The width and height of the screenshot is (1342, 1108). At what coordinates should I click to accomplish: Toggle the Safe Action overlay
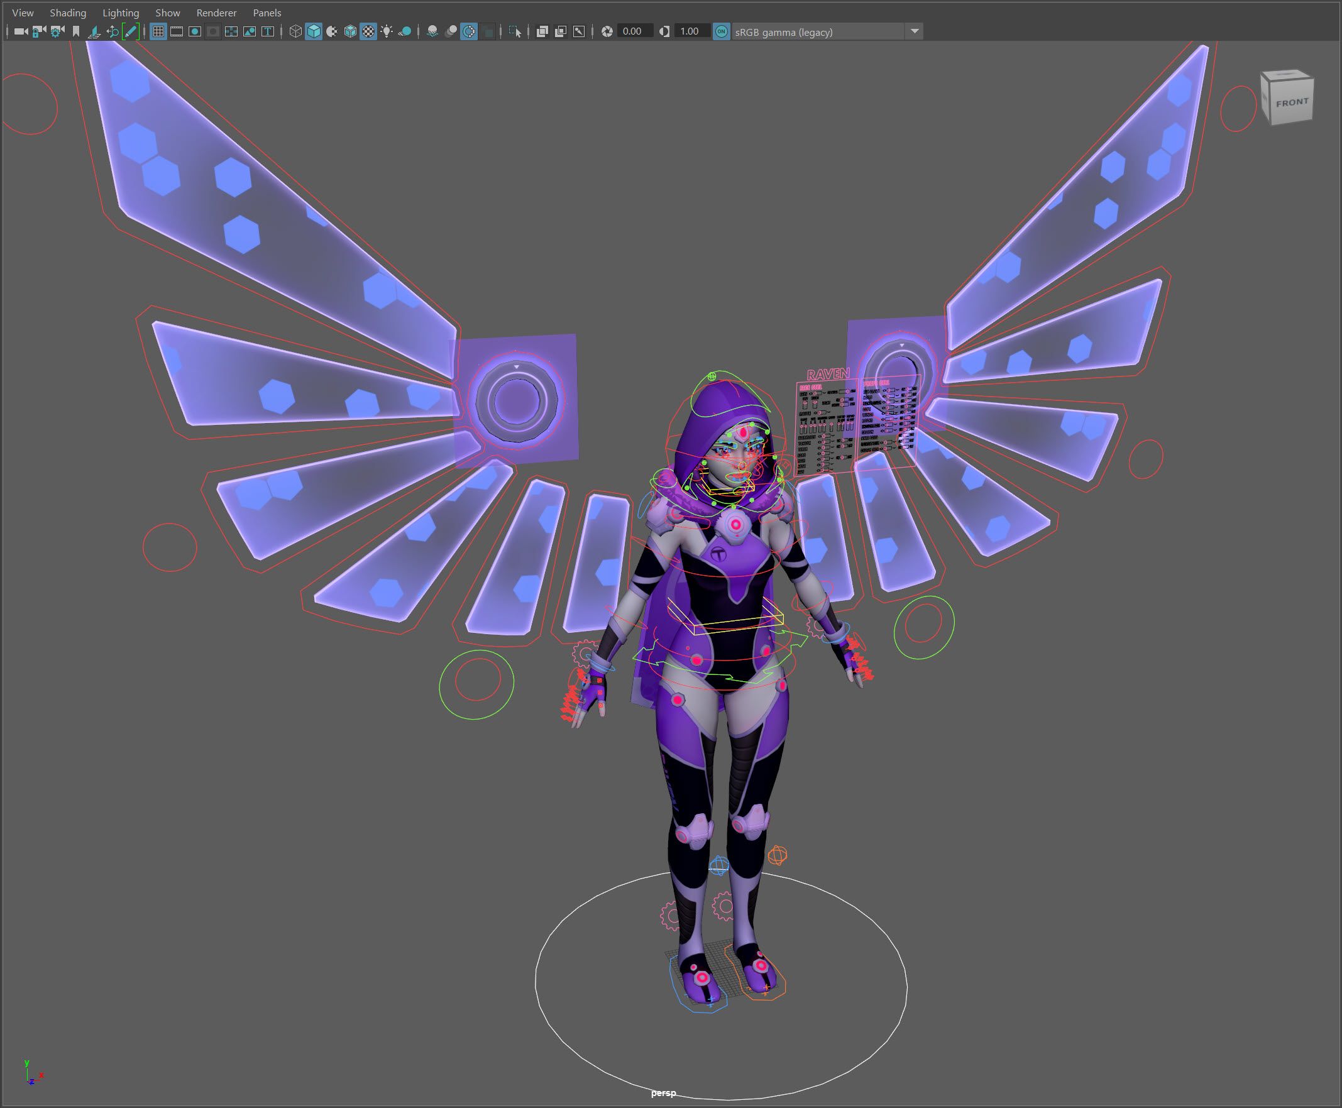250,31
